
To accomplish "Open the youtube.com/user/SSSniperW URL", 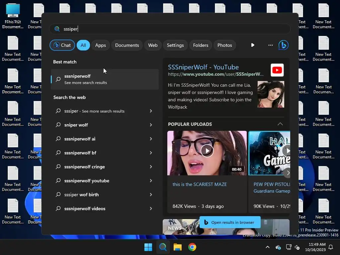I will pyautogui.click(x=215, y=74).
